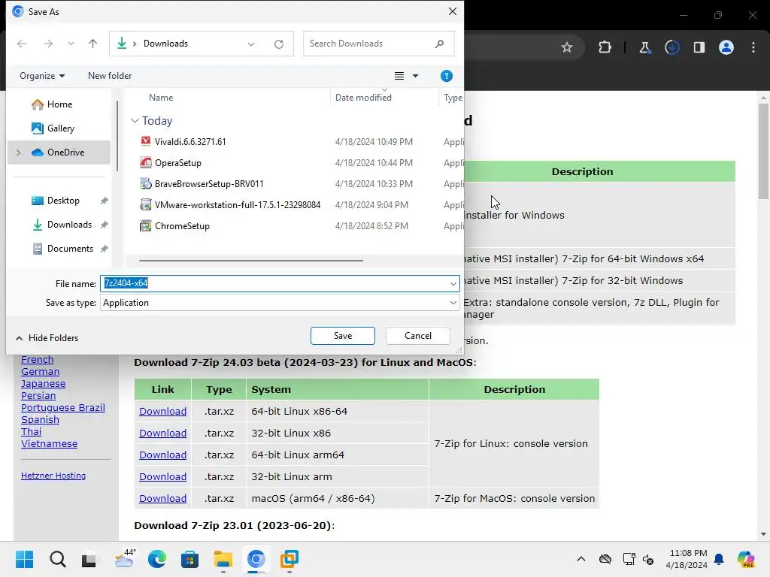Image resolution: width=770 pixels, height=577 pixels.
Task: Refresh the Downloads folder view
Action: point(279,44)
